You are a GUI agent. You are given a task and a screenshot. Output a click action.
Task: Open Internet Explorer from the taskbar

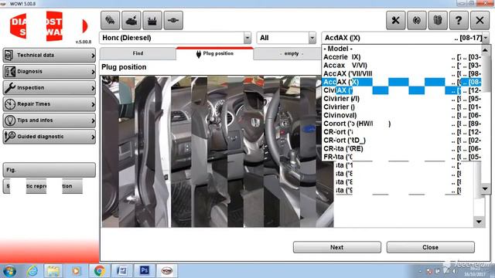[x=32, y=271]
